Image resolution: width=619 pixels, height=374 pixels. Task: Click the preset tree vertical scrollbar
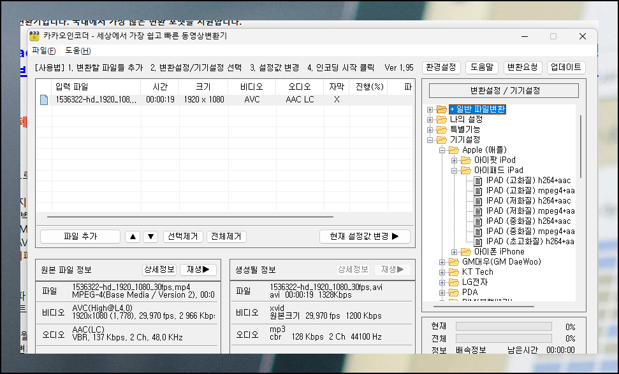580,146
